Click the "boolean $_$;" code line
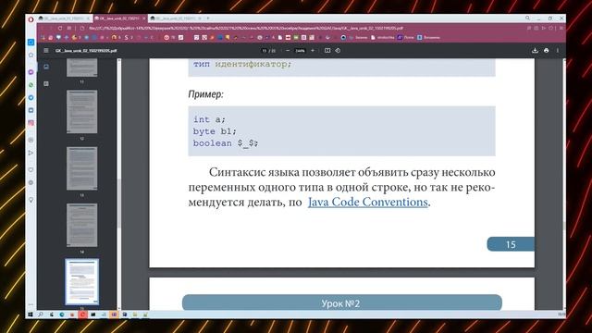The width and height of the screenshot is (592, 333). 226,143
